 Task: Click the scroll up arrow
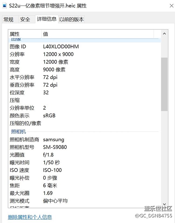point(164,34)
